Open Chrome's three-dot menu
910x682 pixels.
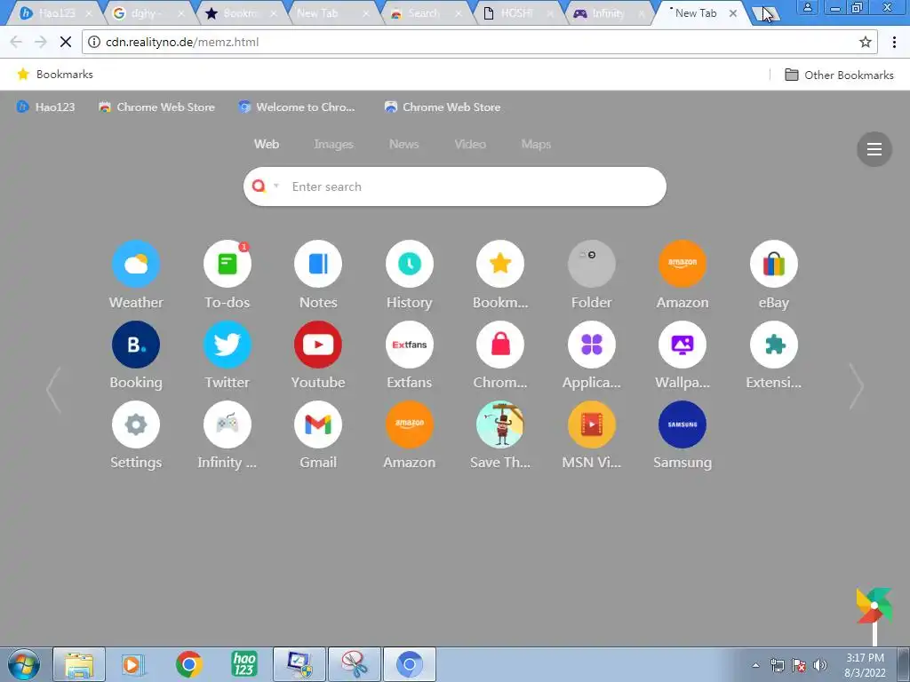[894, 42]
